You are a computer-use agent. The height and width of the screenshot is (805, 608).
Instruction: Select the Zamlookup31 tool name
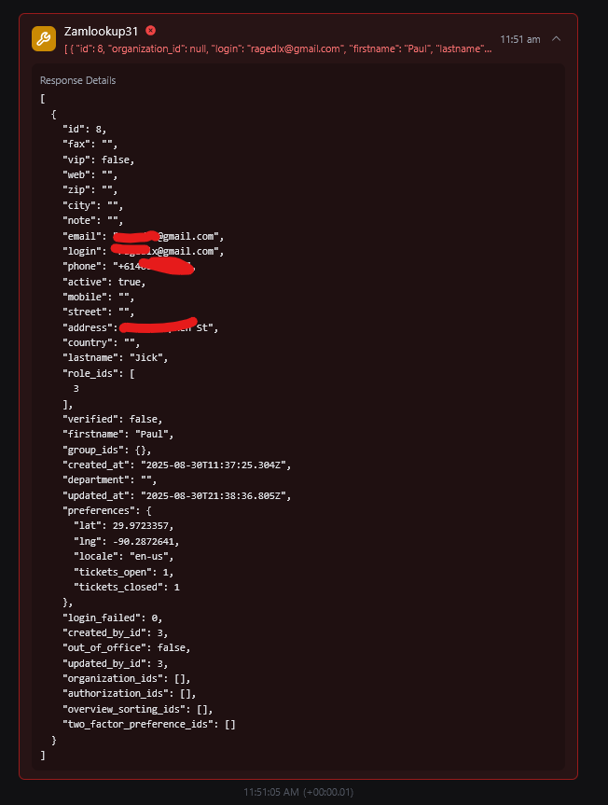click(101, 32)
